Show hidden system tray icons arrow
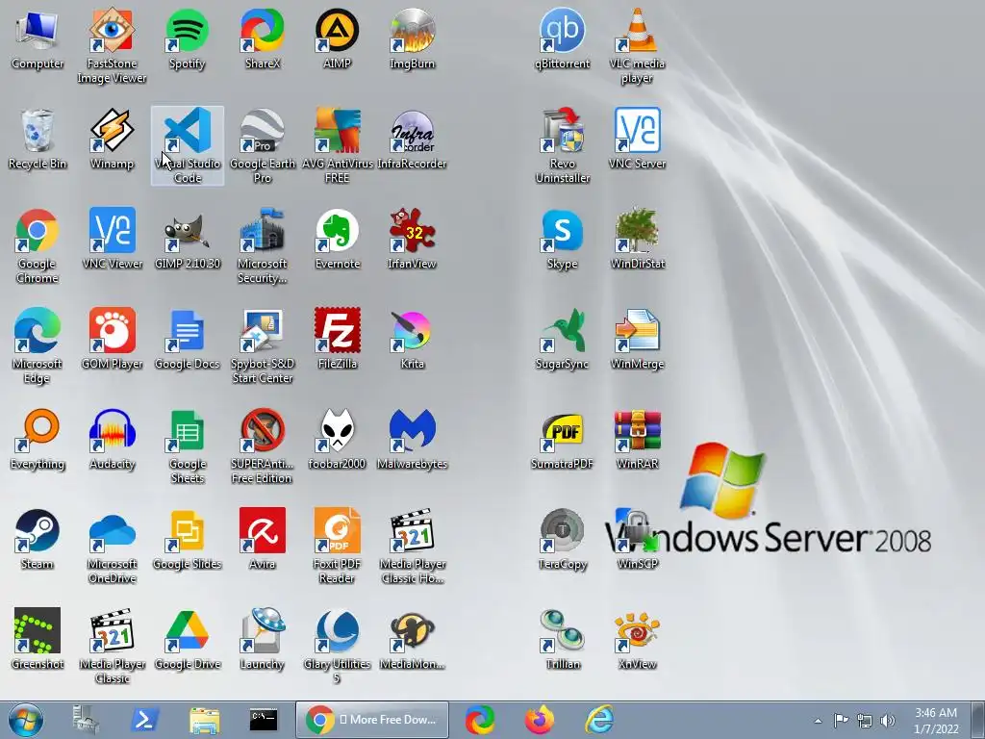Image resolution: width=985 pixels, height=739 pixels. [x=818, y=721]
